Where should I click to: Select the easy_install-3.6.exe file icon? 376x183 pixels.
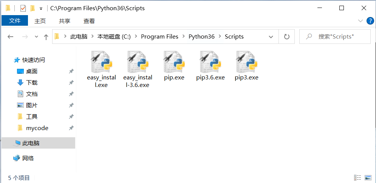coord(138,62)
